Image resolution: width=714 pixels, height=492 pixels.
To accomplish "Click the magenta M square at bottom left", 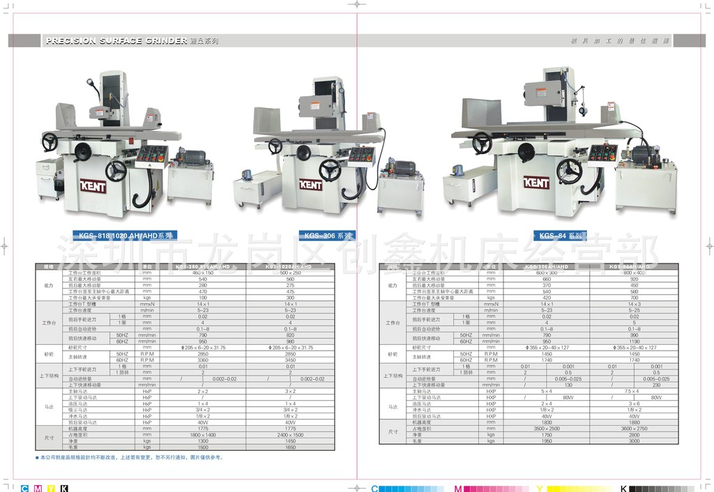I will (x=38, y=488).
